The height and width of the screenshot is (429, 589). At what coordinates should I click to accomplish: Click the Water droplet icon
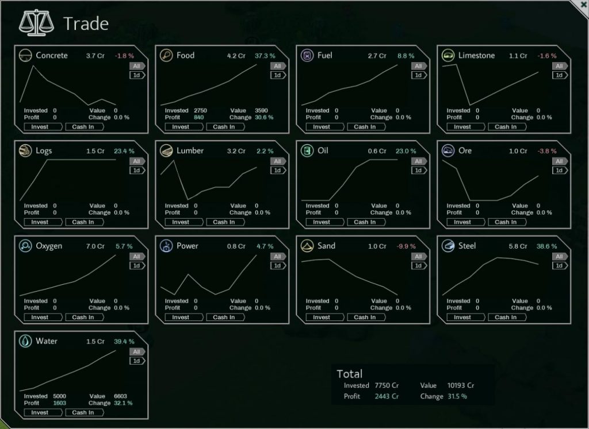tap(25, 341)
